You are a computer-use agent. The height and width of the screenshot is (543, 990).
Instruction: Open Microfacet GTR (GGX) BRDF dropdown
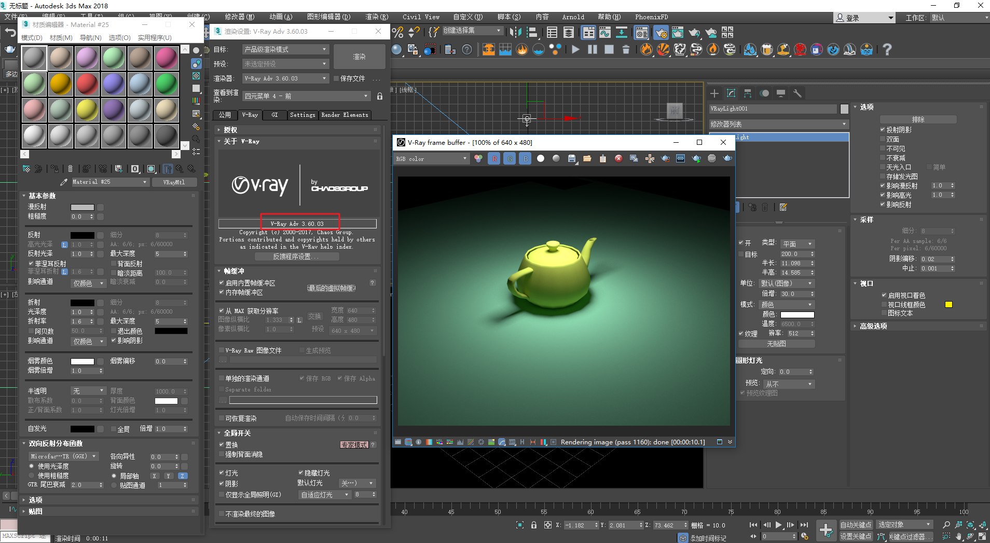tap(63, 456)
